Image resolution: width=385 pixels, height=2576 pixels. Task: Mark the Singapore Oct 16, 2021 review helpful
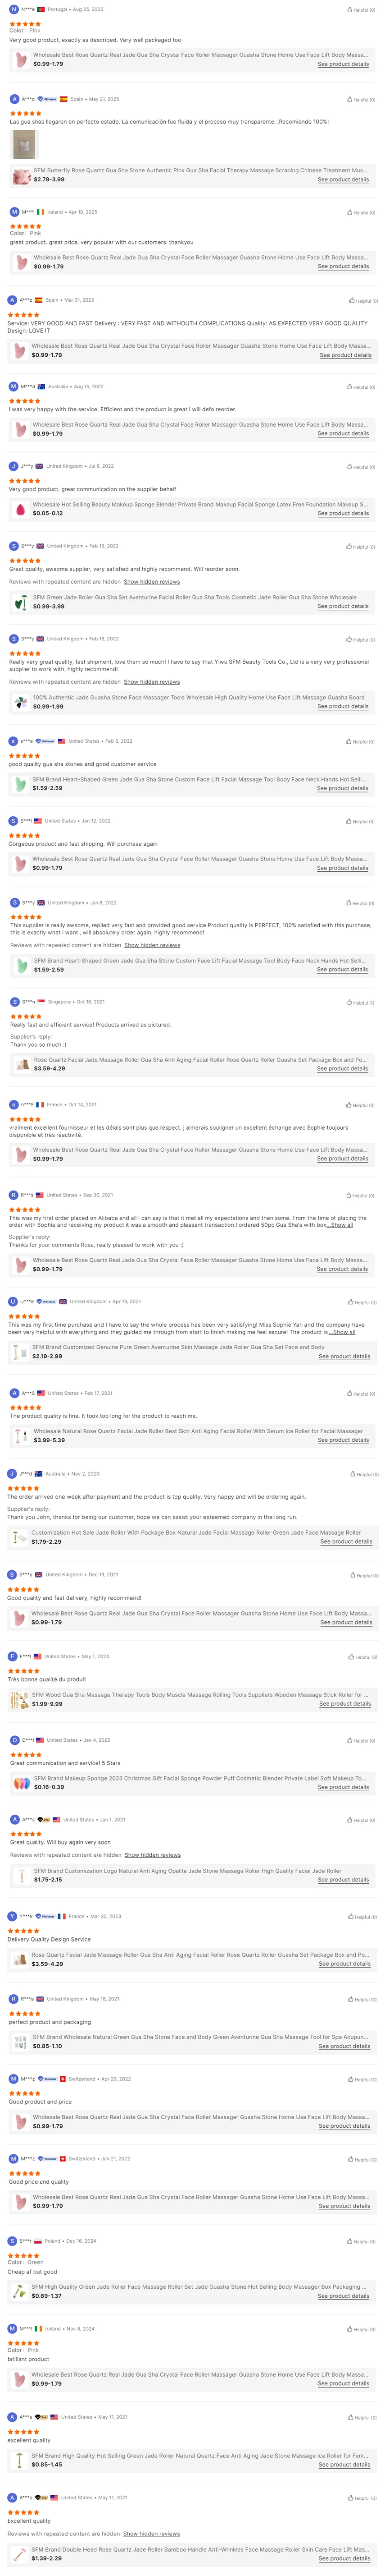[x=361, y=1003]
